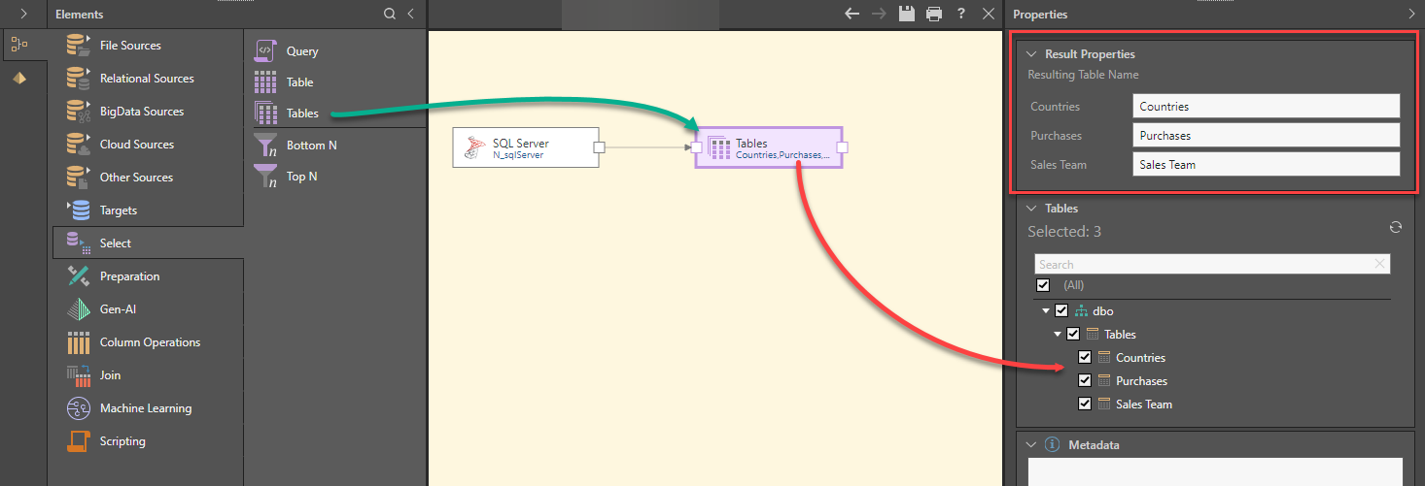Open the Machine Learning category

[145, 408]
